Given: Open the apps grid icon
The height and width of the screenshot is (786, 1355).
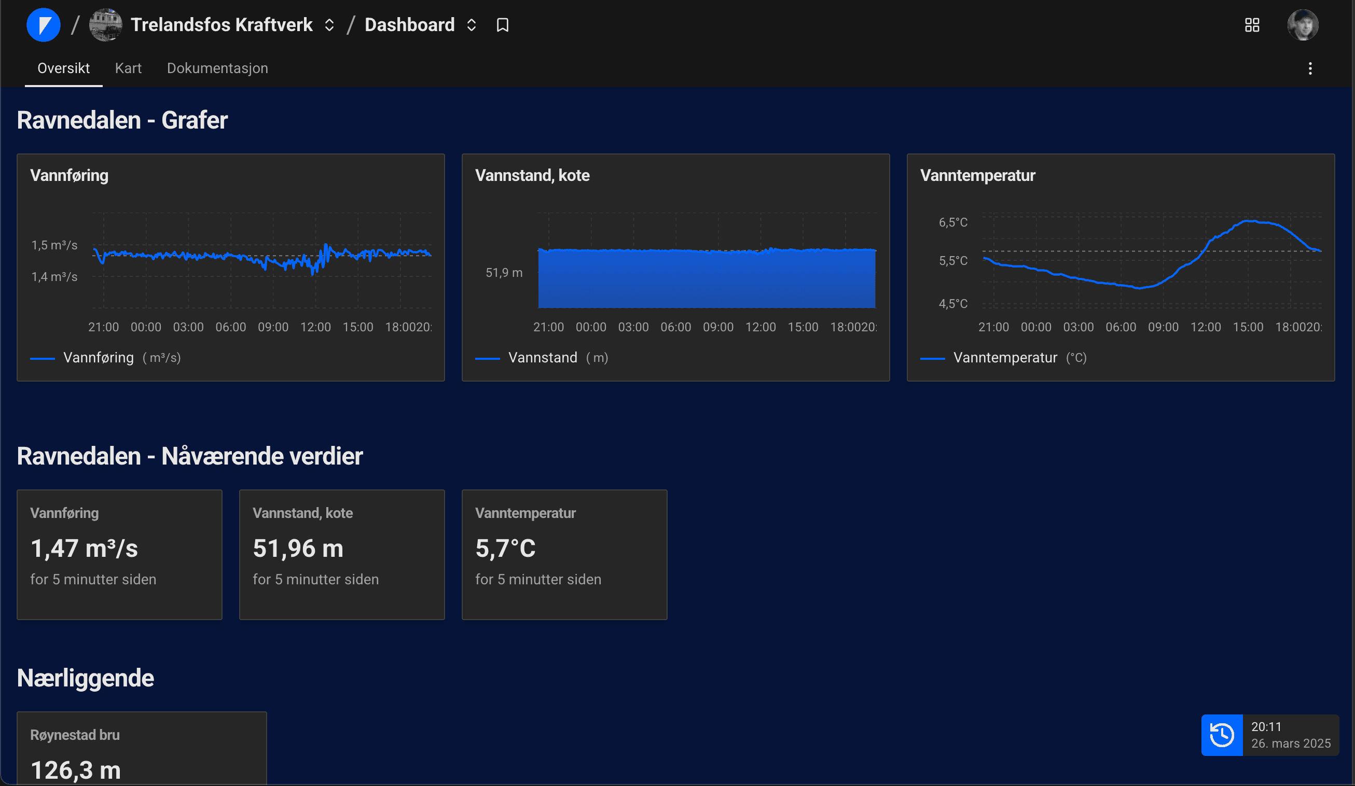Looking at the screenshot, I should [x=1252, y=25].
